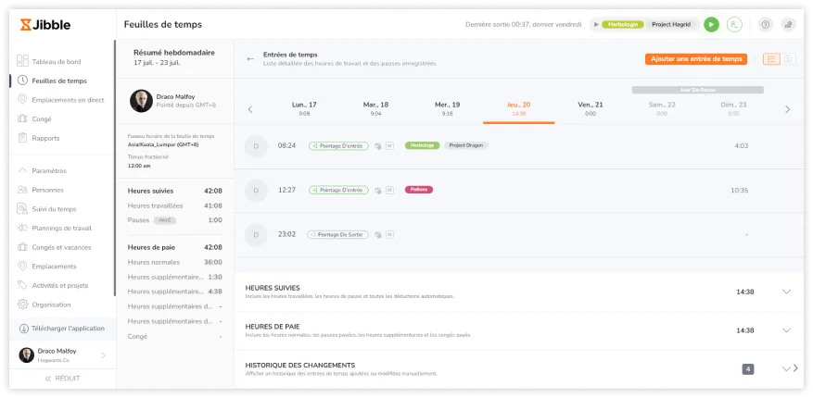Image resolution: width=813 pixels, height=398 pixels.
Task: Click the Jibble logo
Action: click(45, 25)
